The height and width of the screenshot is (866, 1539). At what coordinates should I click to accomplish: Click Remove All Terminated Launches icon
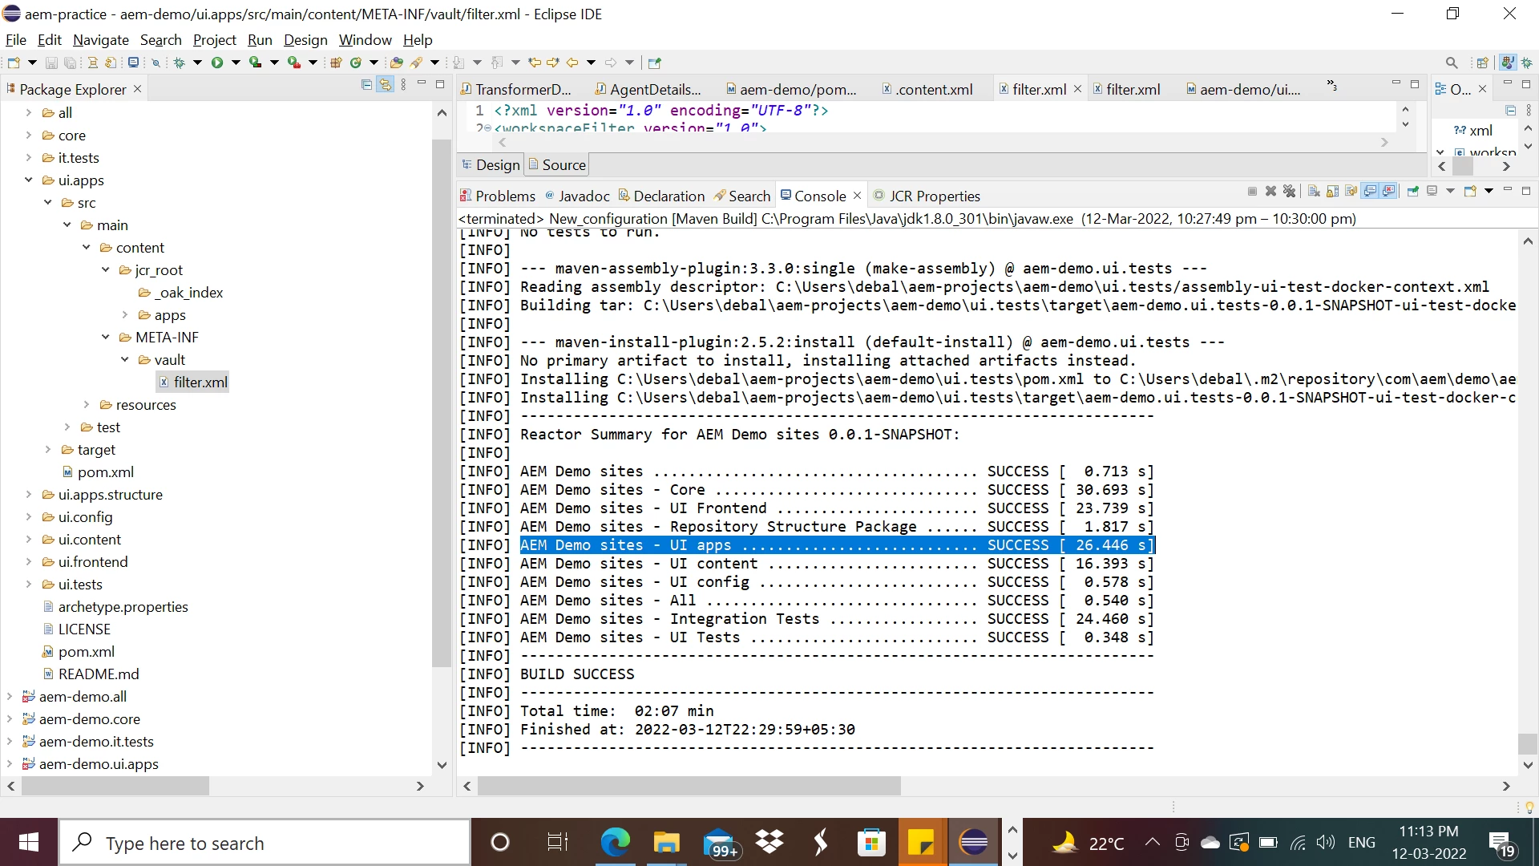click(1289, 192)
